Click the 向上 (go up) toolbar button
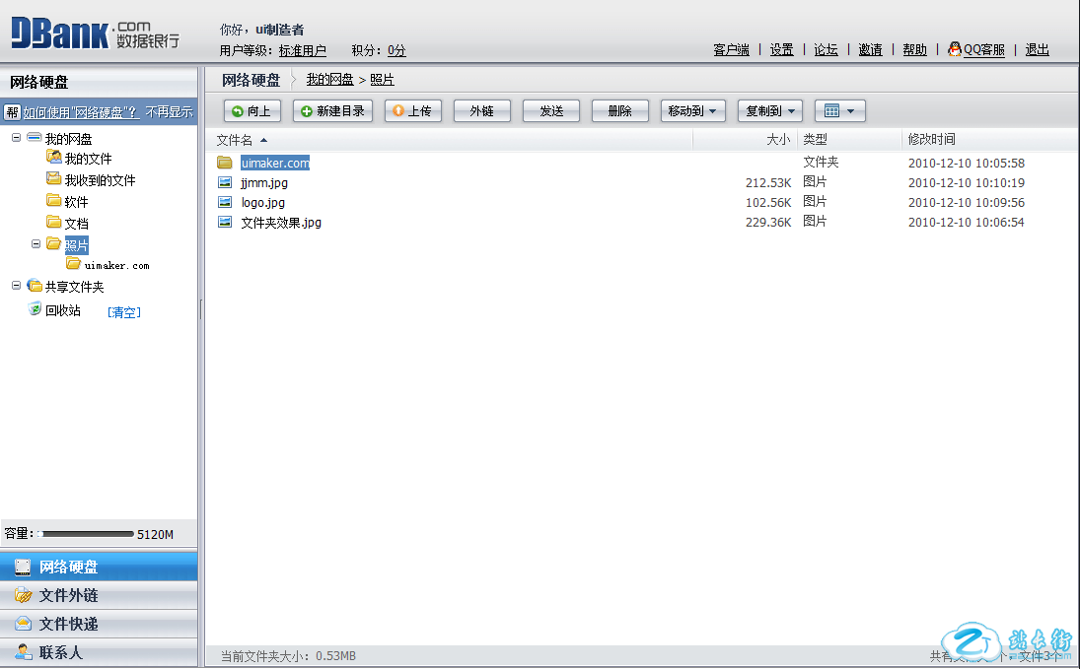Screen dimensions: 1080x669 252,111
